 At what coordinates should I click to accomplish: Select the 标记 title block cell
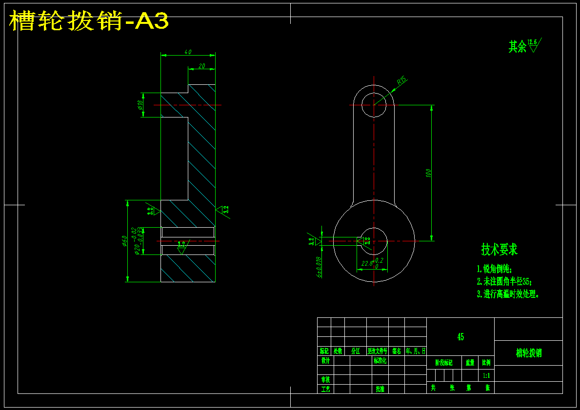point(324,351)
